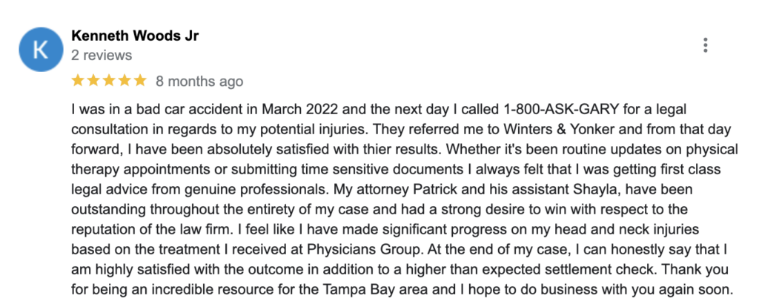The width and height of the screenshot is (759, 307).
Task: Open the three-dot more options menu
Action: 705,45
